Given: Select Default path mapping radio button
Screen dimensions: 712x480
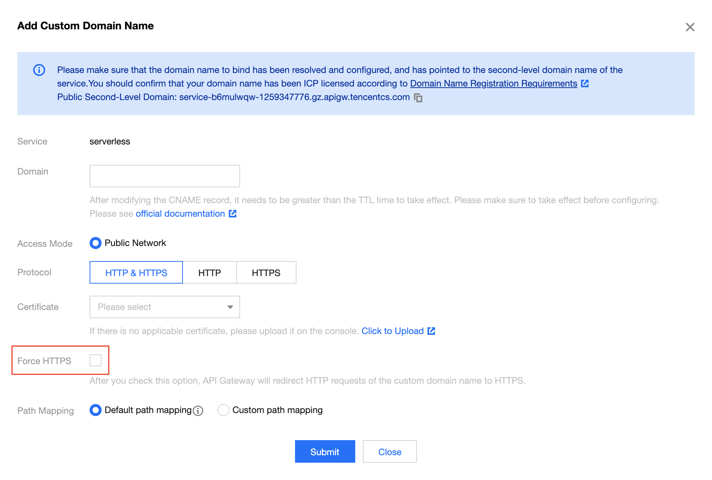Looking at the screenshot, I should [96, 410].
